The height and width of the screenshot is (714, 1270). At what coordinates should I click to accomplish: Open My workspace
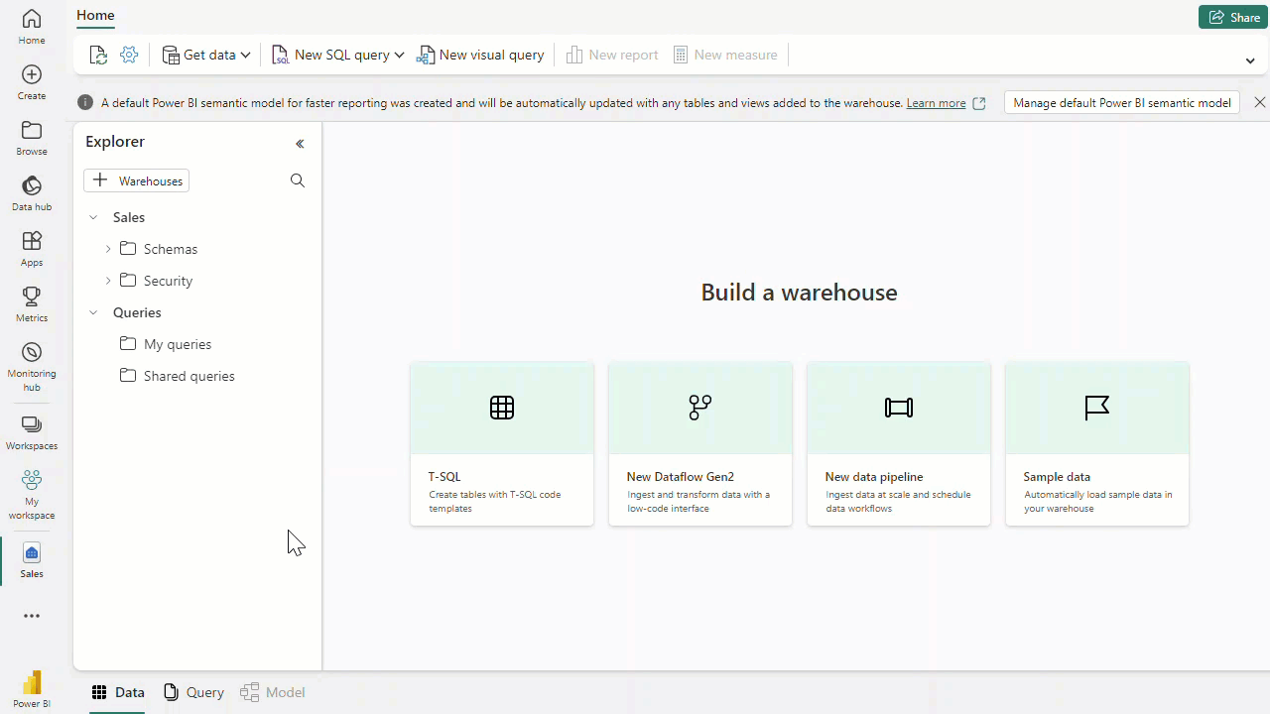[x=32, y=495]
